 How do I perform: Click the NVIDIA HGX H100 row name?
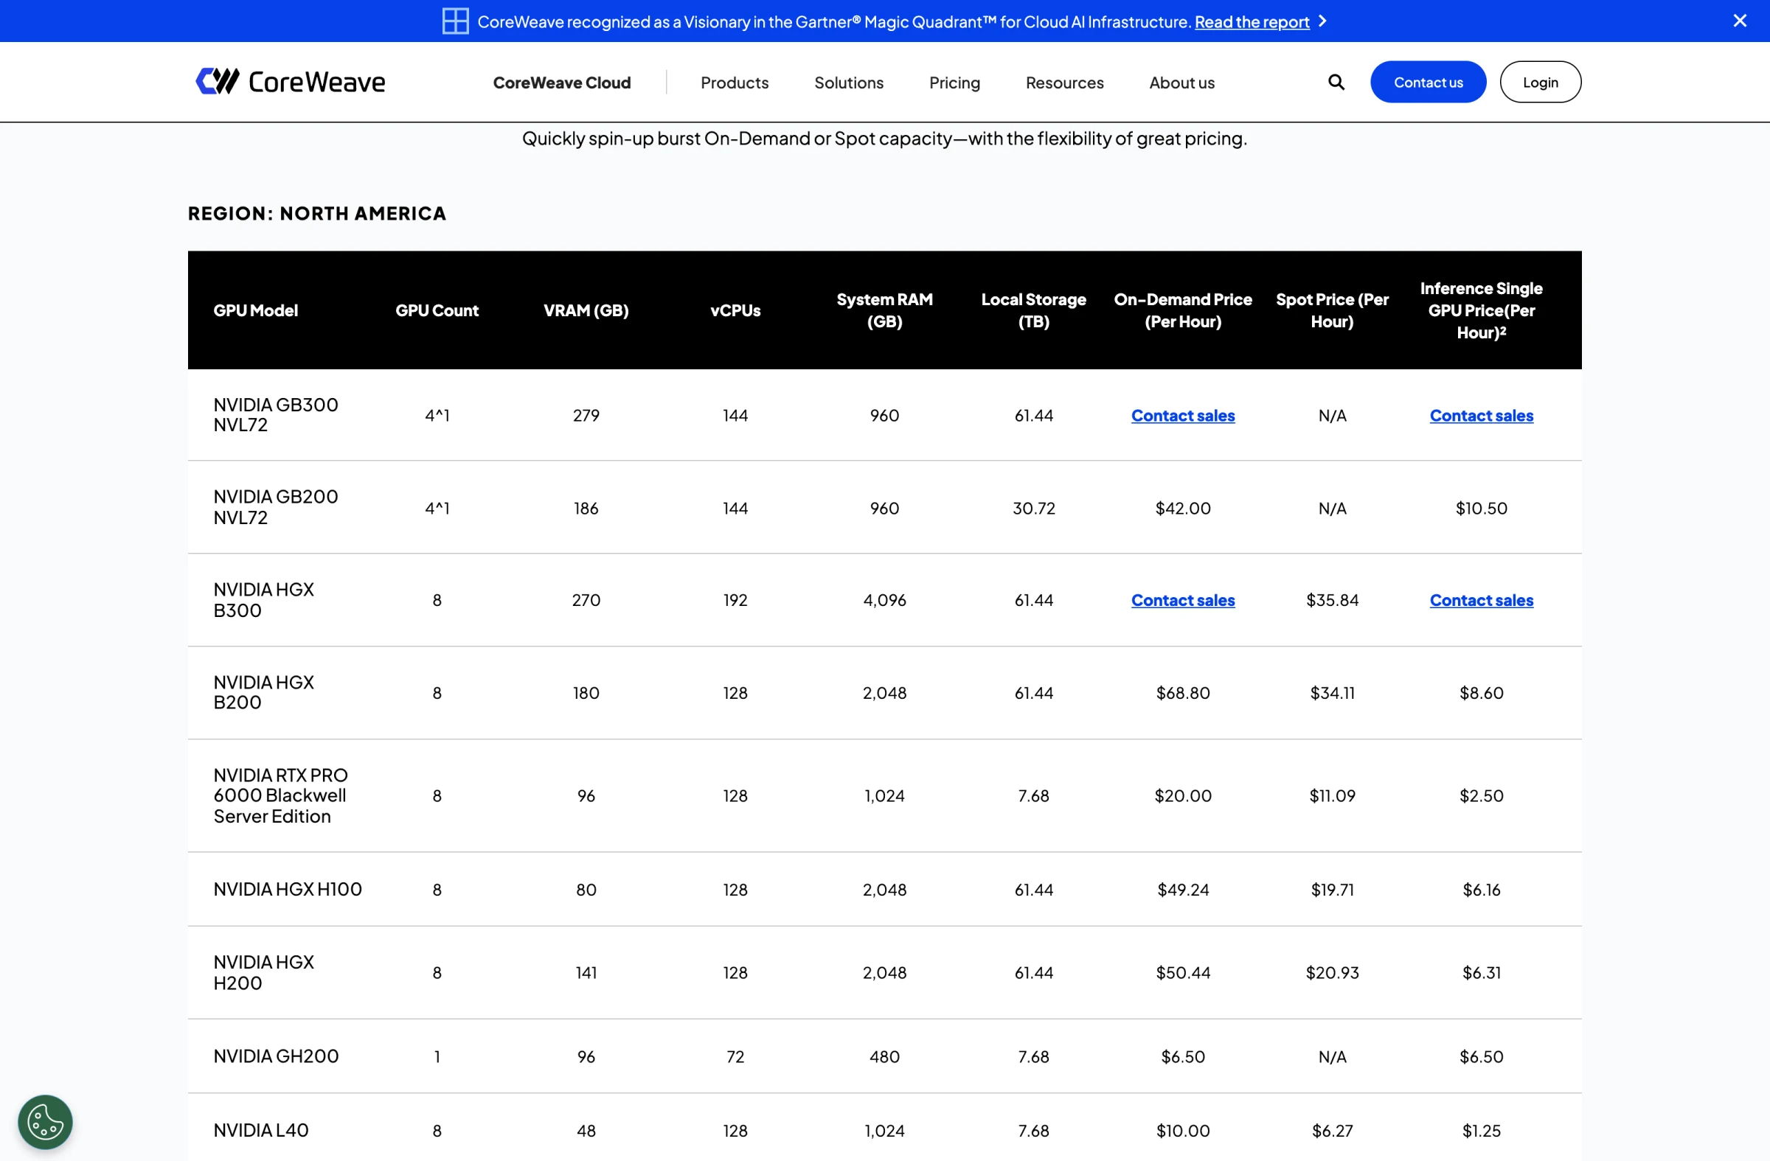287,889
